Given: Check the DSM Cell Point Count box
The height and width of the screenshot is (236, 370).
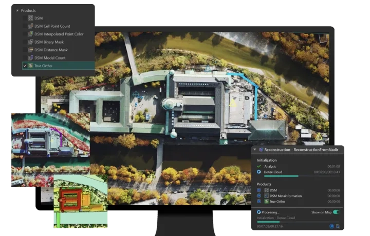Looking at the screenshot, I should (x=25, y=26).
